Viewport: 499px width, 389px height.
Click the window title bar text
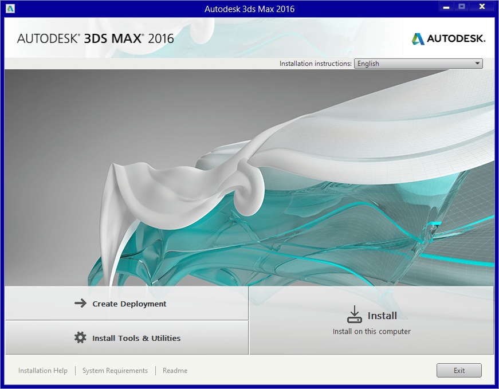point(249,9)
